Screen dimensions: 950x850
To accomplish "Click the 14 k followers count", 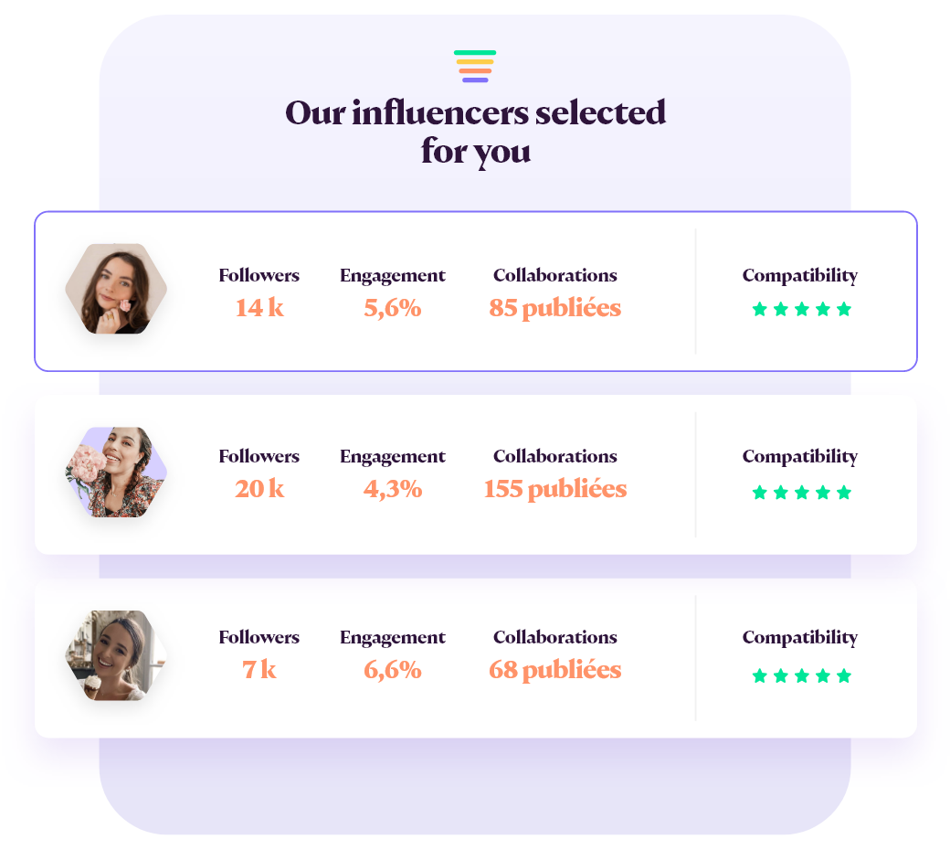I will pyautogui.click(x=259, y=308).
